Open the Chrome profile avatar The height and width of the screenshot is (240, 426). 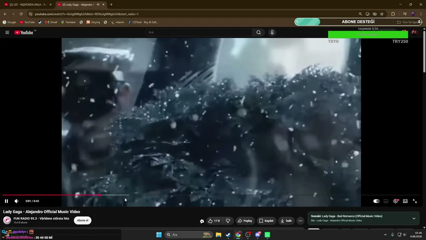(413, 14)
